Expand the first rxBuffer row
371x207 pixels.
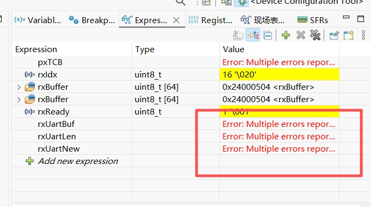[x=19, y=87]
